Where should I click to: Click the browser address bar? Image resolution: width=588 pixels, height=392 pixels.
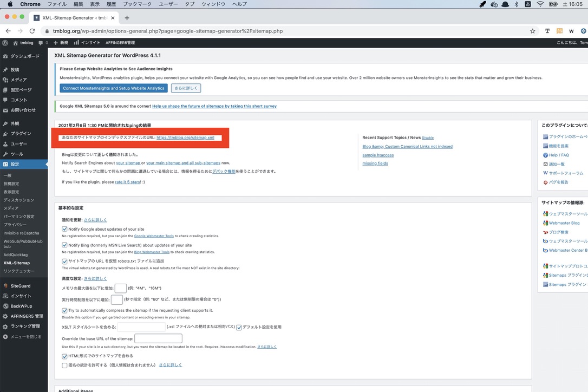click(285, 31)
